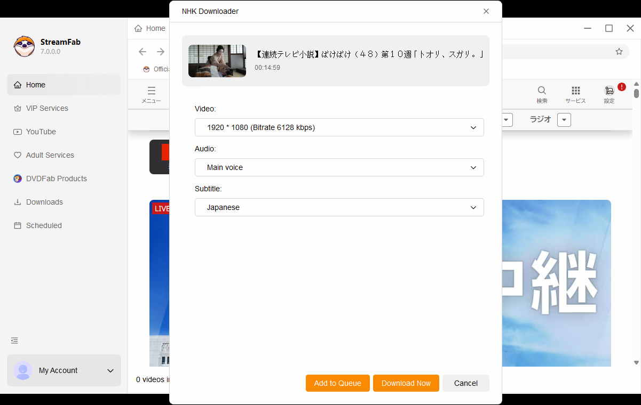The height and width of the screenshot is (405, 641).
Task: Open the YouTube downloader section
Action: pyautogui.click(x=40, y=132)
